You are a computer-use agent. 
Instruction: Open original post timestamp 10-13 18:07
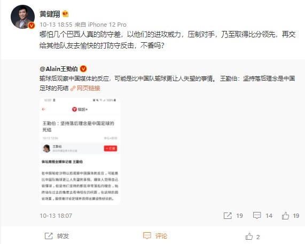56,216
